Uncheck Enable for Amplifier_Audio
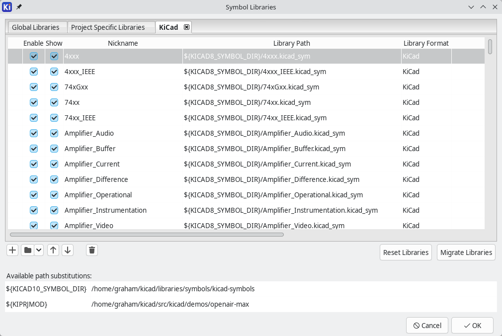This screenshot has width=502, height=336. [33, 133]
